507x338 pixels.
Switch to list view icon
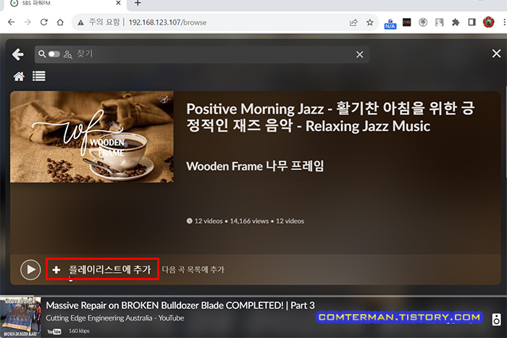(x=39, y=76)
